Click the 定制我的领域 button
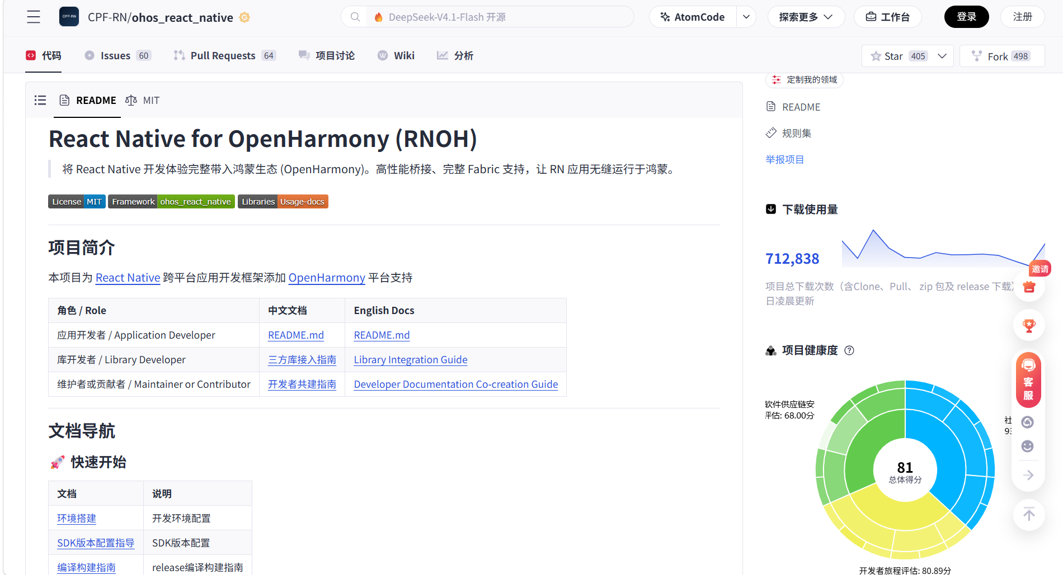Viewport: 1063px width, 575px height. pos(805,80)
